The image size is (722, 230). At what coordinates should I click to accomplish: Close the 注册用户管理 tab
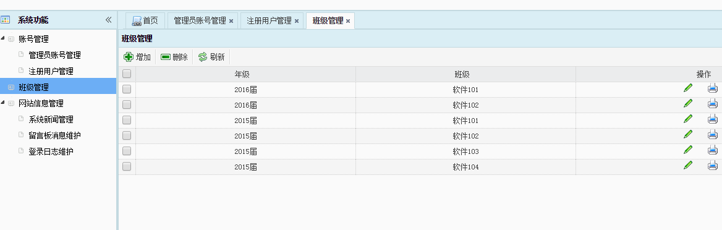coord(297,21)
